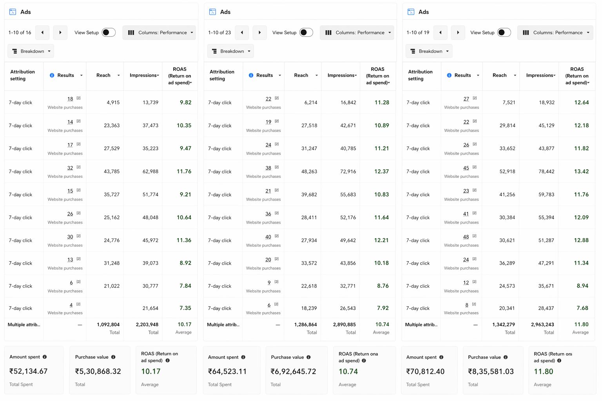The height and width of the screenshot is (401, 602).
Task: Open the 18 website purchases result link
Action: (x=70, y=99)
